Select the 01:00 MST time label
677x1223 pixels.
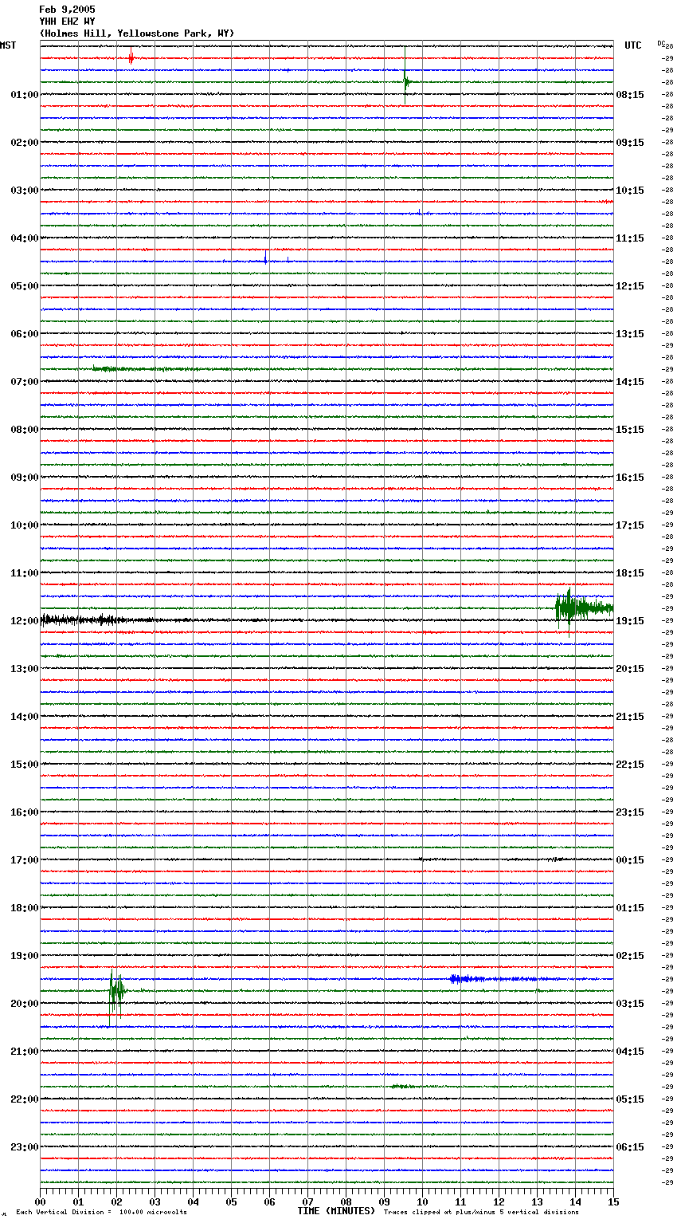(24, 95)
